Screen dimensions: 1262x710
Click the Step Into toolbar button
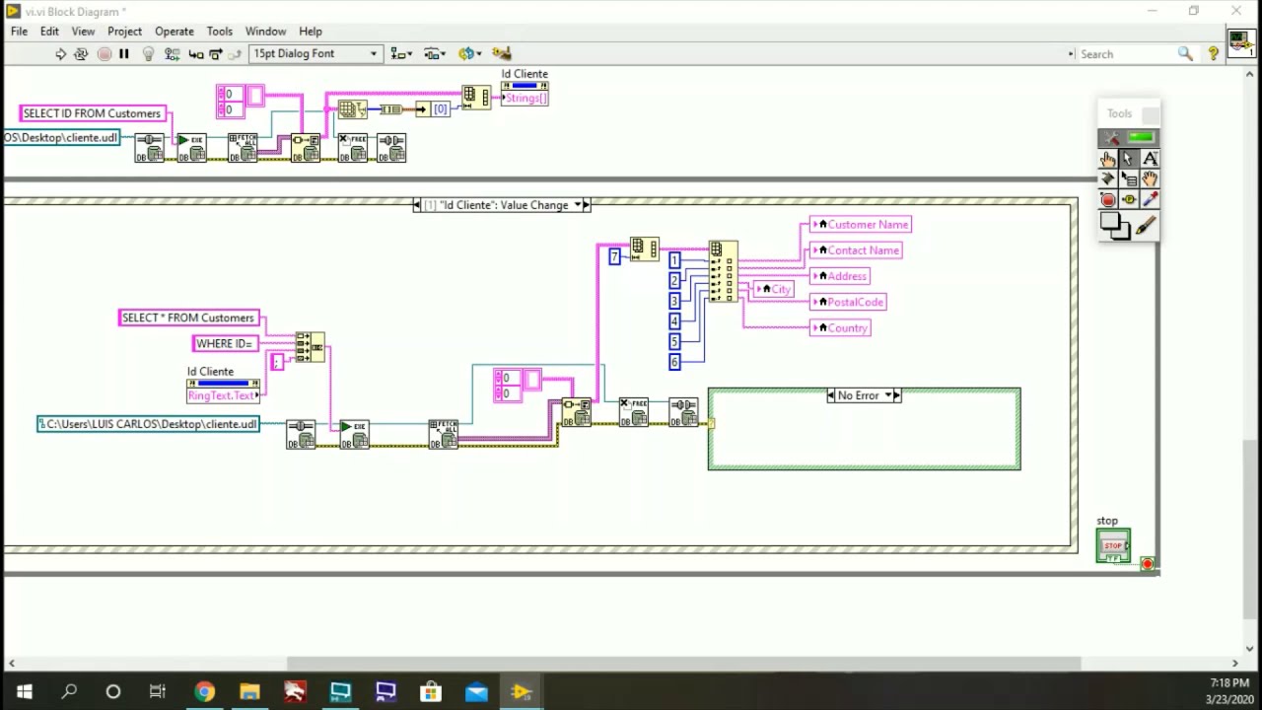coord(195,54)
